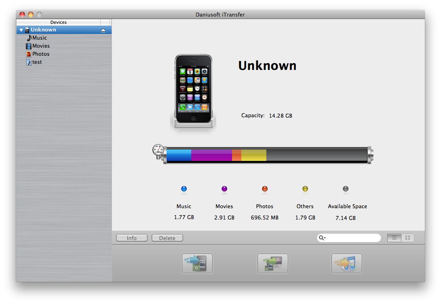The height and width of the screenshot is (304, 441).
Task: Close the window with red button
Action: [x=22, y=14]
